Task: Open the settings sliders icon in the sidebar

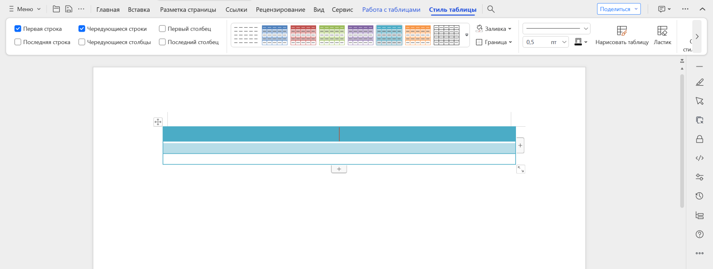Action: point(699,177)
